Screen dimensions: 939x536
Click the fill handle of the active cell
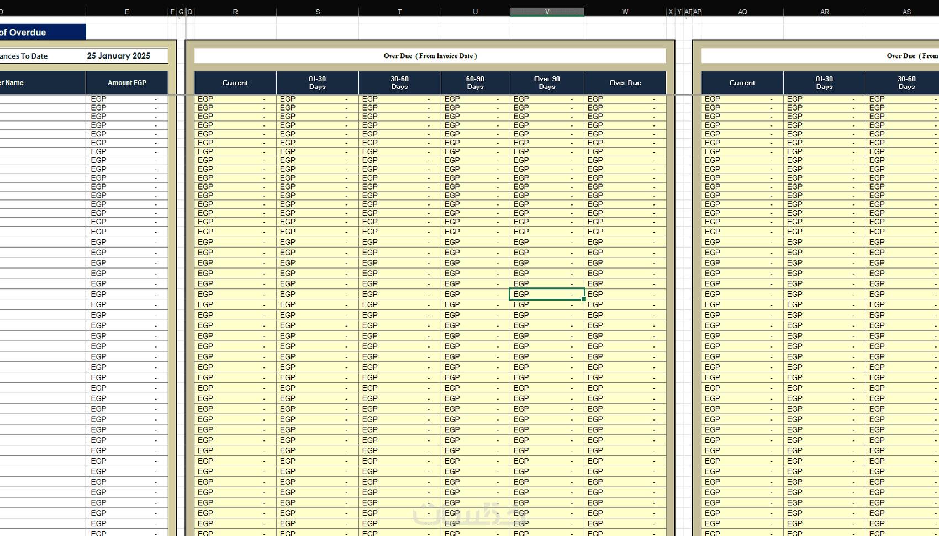tap(584, 299)
